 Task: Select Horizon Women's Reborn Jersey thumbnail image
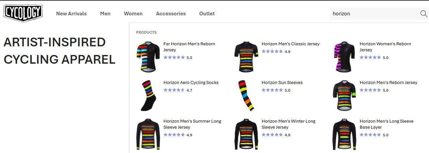coord(344,57)
